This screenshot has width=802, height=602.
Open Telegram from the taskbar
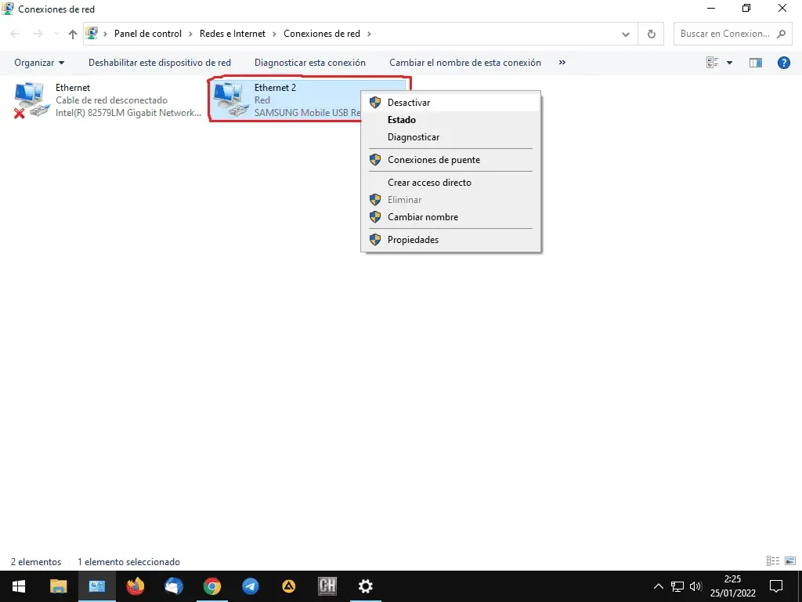coord(250,586)
